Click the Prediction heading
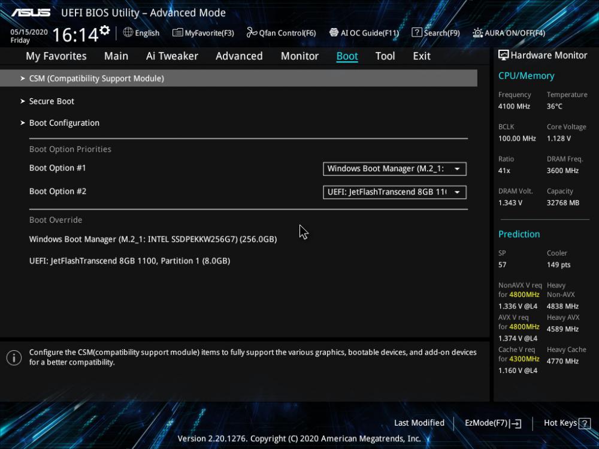599x449 pixels. pos(519,234)
